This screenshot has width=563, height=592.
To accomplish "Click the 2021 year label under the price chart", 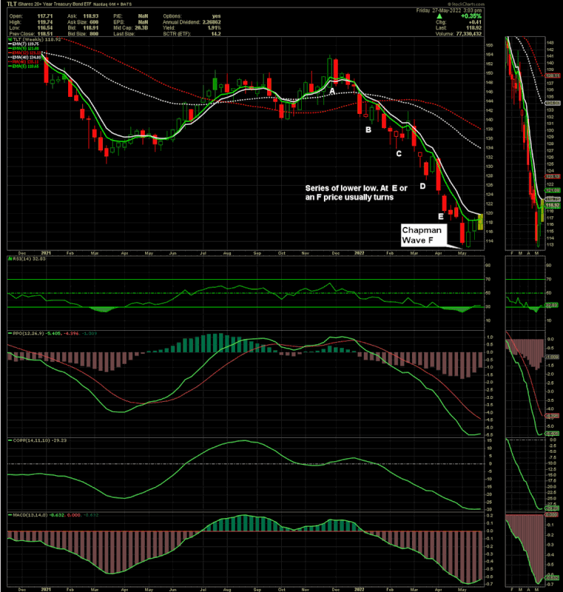I will click(x=46, y=253).
